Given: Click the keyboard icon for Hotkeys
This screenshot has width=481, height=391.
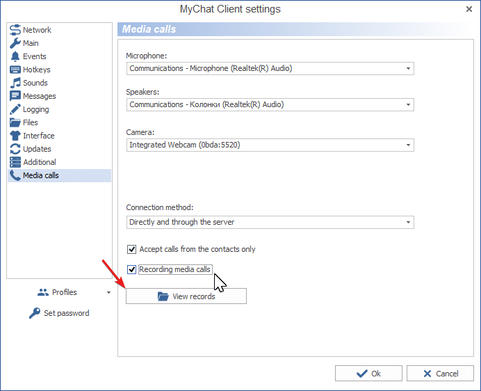Looking at the screenshot, I should pos(15,70).
